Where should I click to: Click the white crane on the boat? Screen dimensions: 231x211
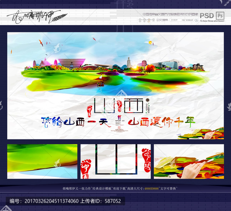(x=100, y=77)
